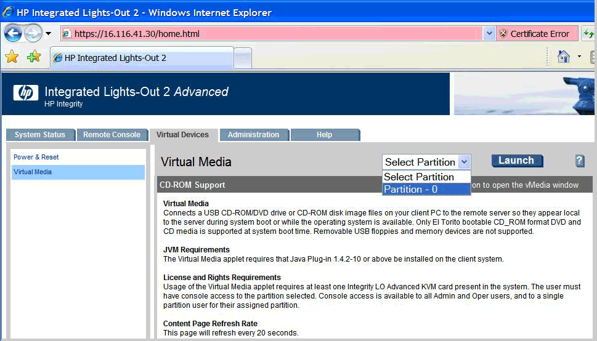Click the question mark help icon

(580, 161)
